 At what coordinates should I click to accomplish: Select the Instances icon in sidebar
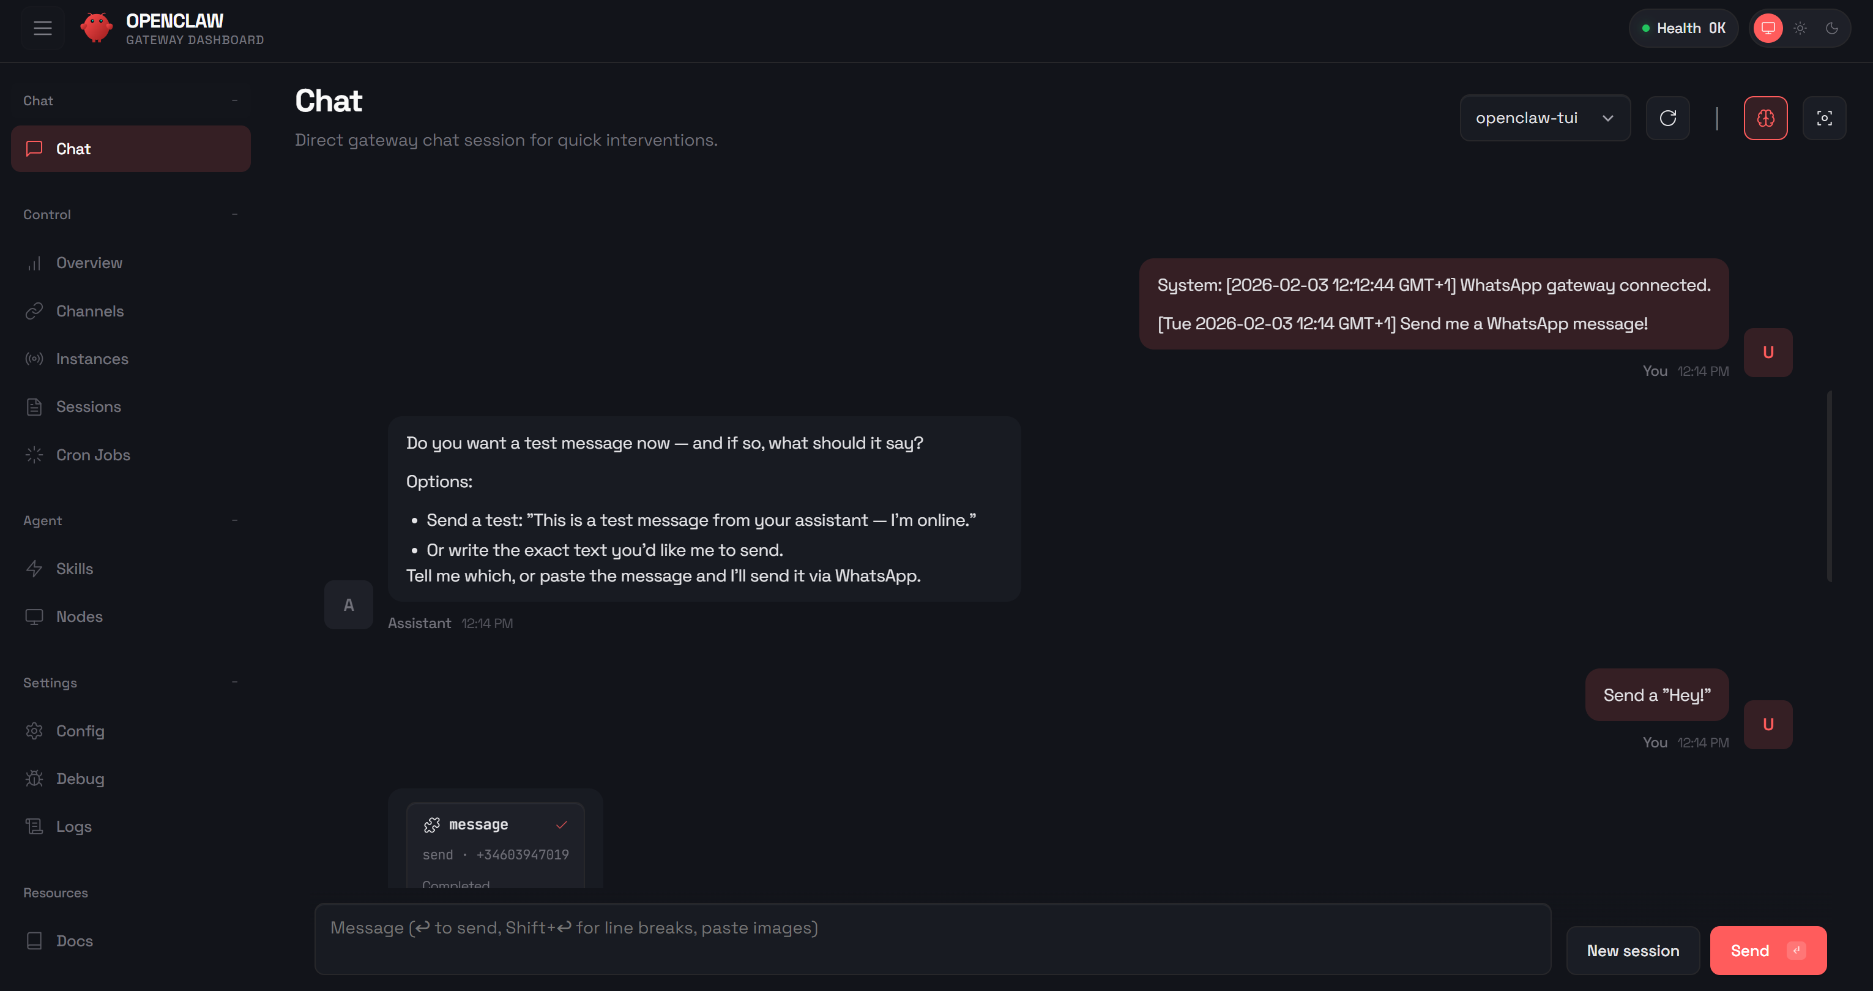pyautogui.click(x=34, y=359)
